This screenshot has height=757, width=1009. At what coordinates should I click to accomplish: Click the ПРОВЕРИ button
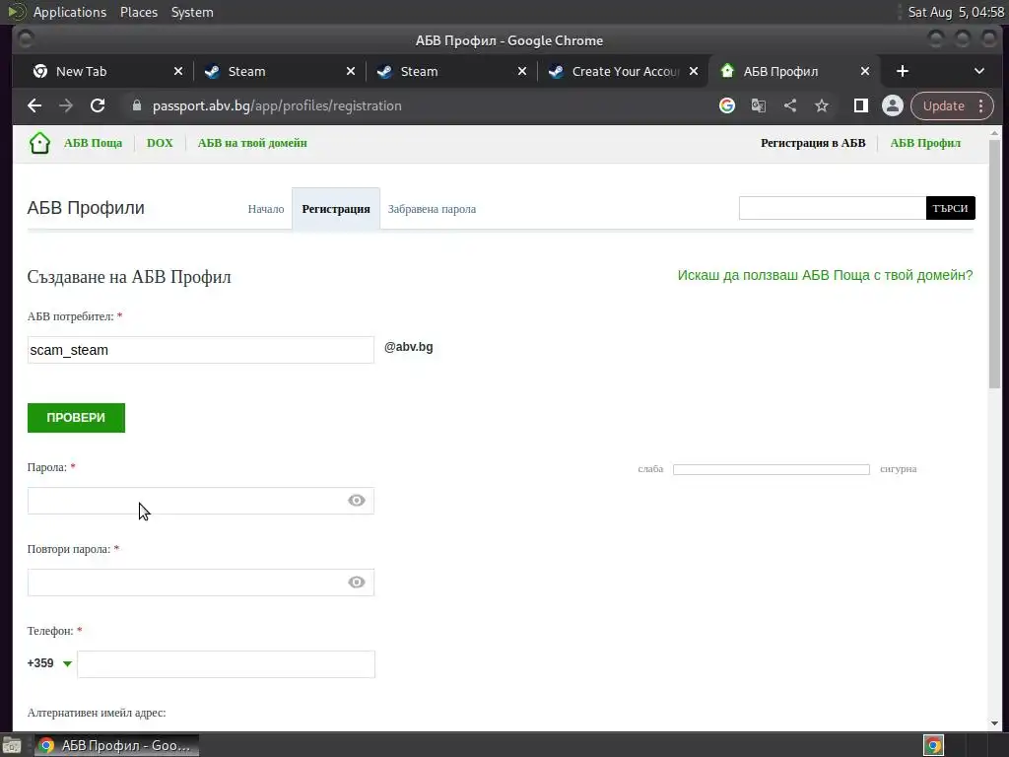pos(76,418)
